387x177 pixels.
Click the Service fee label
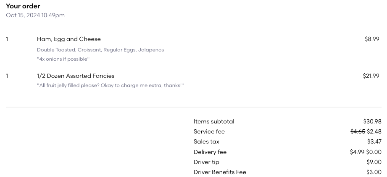[209, 132]
